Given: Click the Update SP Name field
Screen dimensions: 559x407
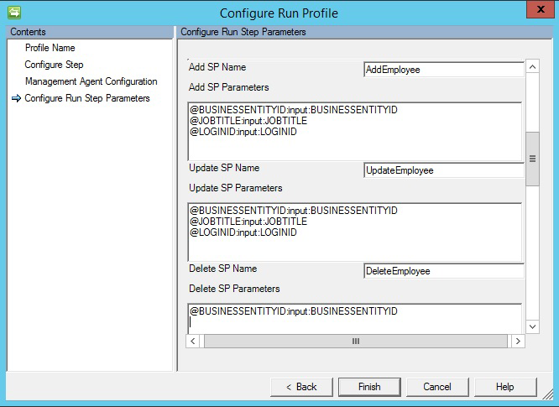Looking at the screenshot, I should (x=444, y=170).
